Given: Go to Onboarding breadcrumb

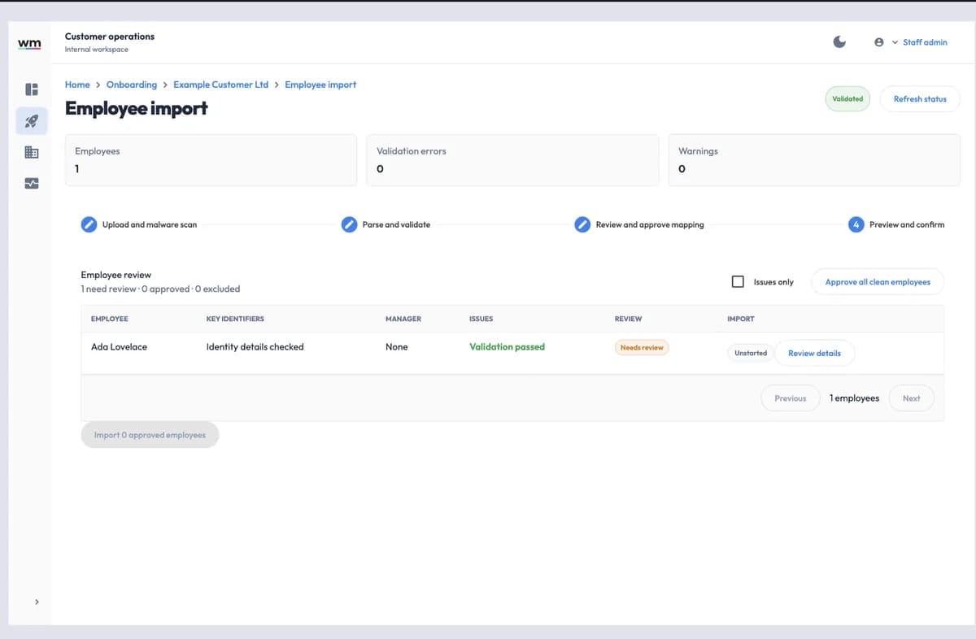Looking at the screenshot, I should click(x=132, y=85).
